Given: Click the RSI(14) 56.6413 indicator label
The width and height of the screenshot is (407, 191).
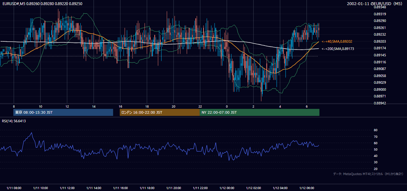Looking at the screenshot, I should (14, 121).
